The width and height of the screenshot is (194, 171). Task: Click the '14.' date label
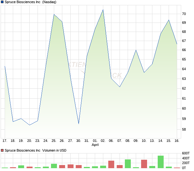tap(161, 141)
